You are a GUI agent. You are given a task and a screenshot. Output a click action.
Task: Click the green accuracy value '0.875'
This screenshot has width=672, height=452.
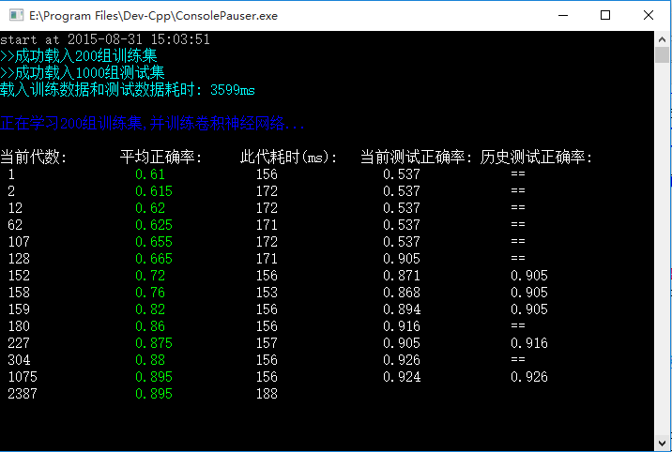tap(154, 343)
